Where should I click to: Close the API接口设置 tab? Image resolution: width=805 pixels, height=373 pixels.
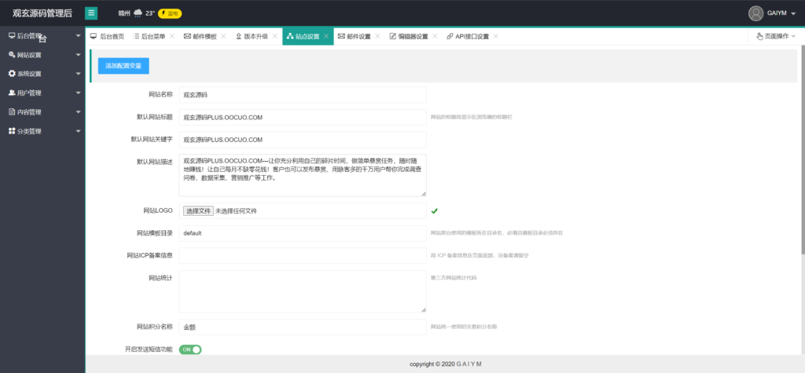495,36
